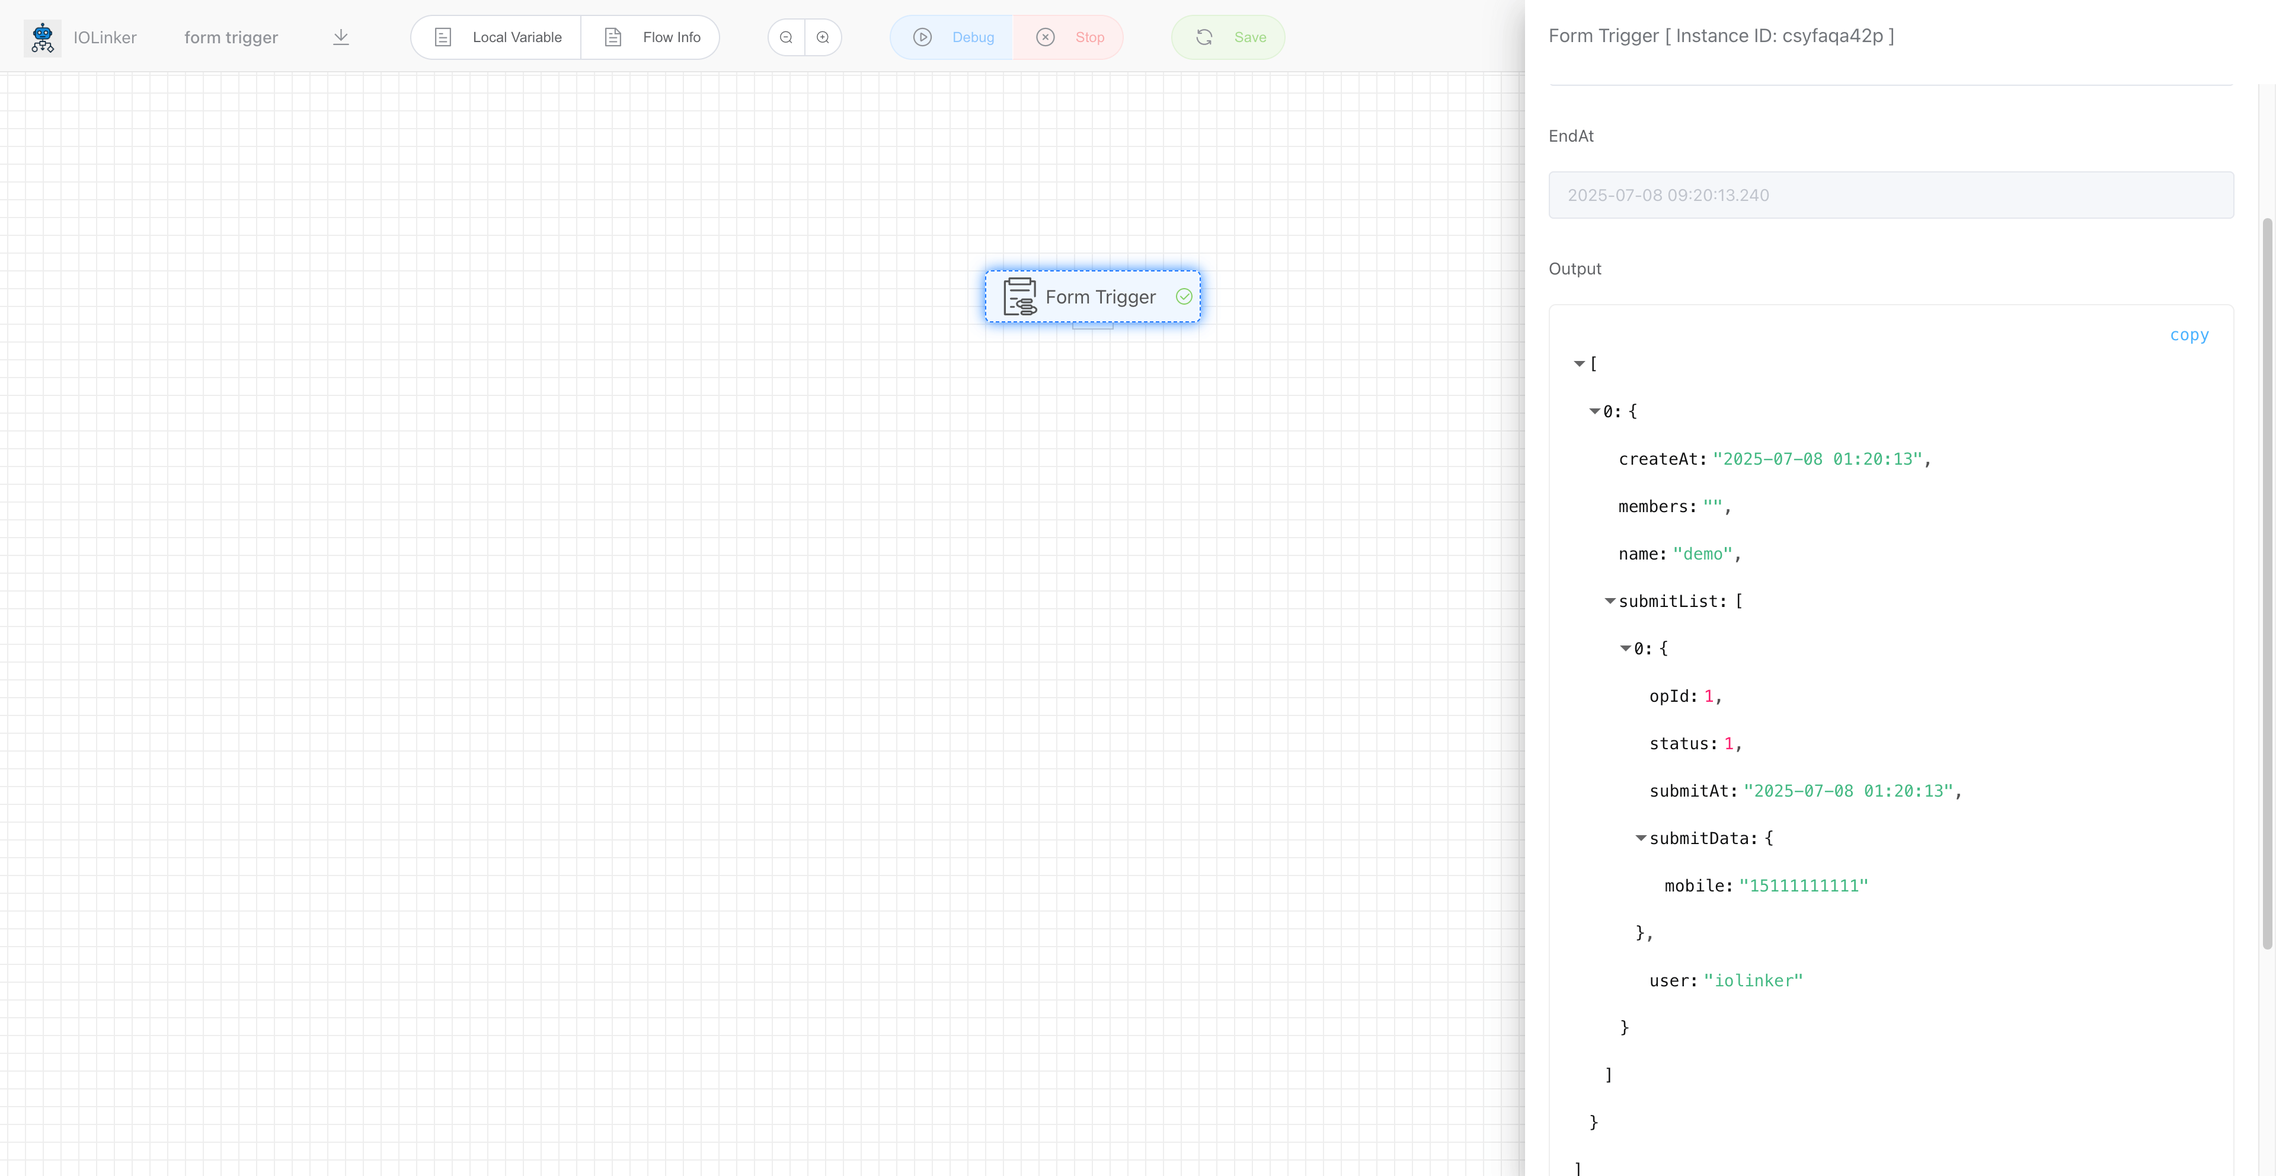Screen dimensions: 2276x1176
Task: Click the side panel vertical scrollbar
Action: (x=2267, y=583)
